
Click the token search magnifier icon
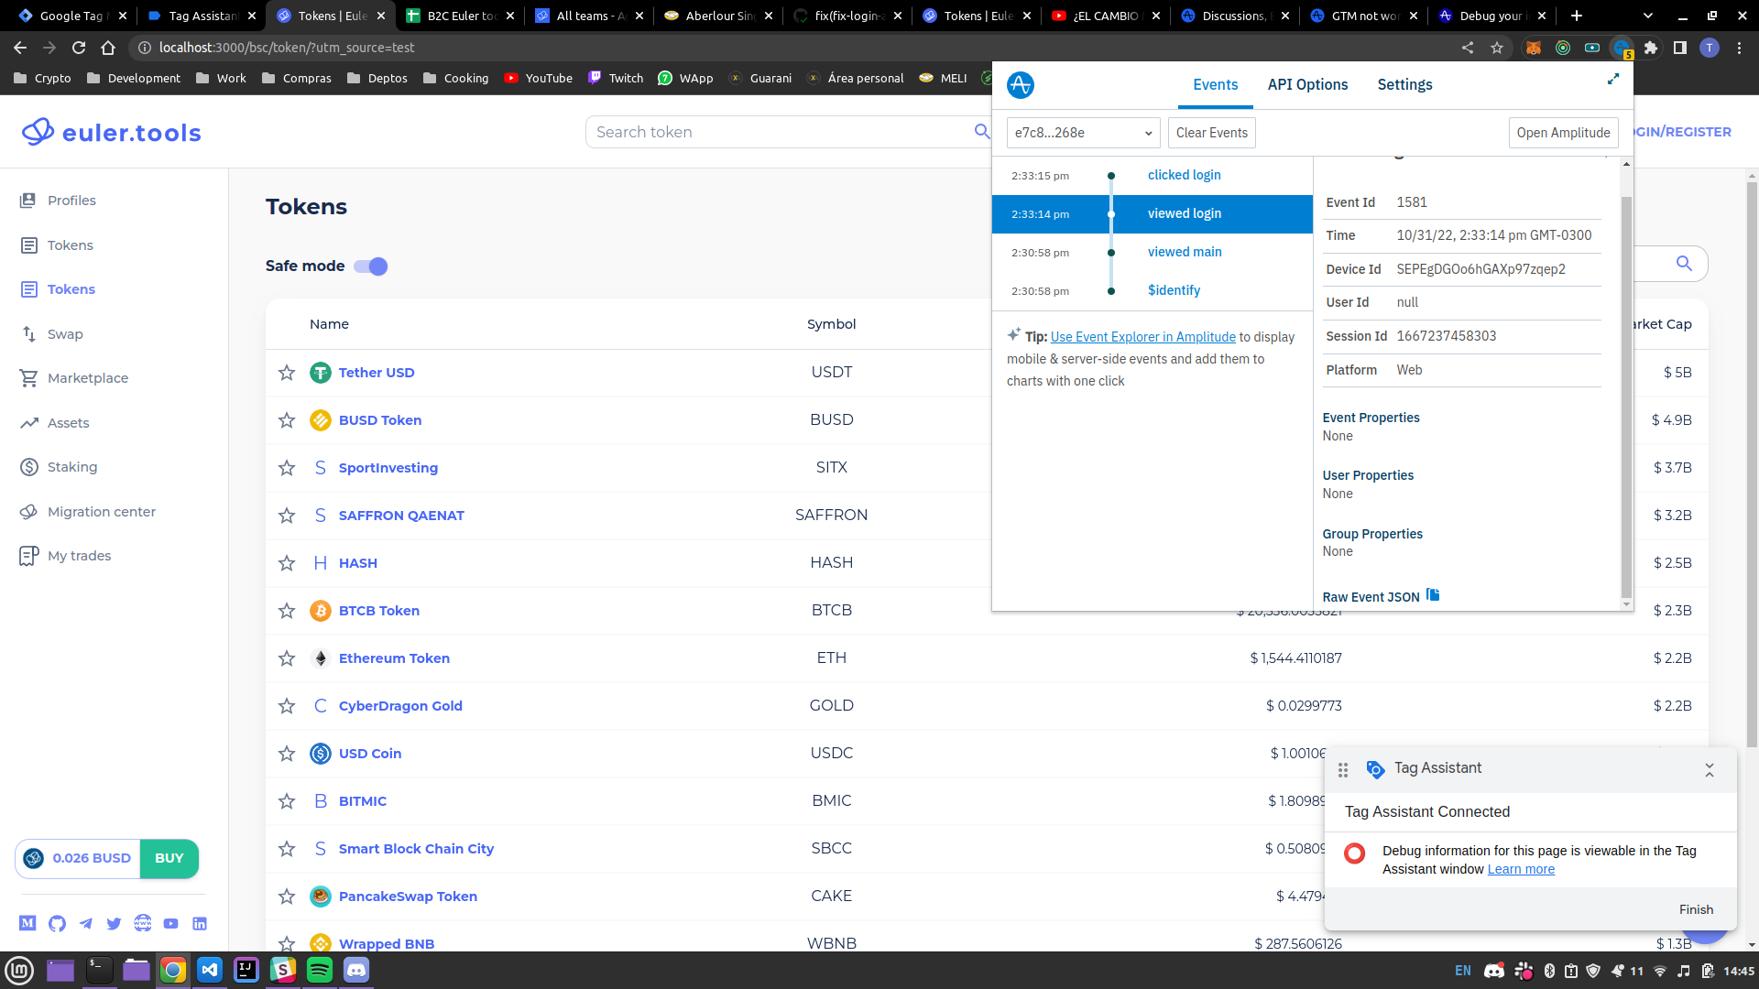[x=982, y=132]
